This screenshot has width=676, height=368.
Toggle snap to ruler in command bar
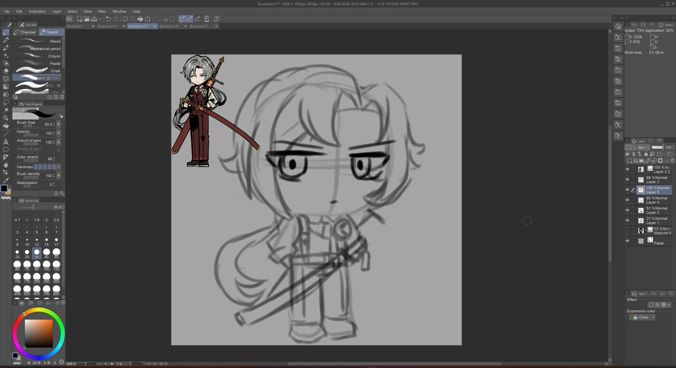tap(183, 19)
